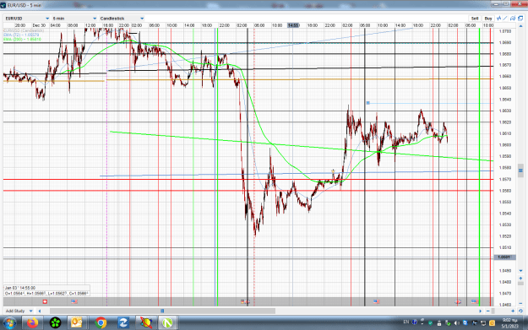Click the Swiss flag news event marker
This screenshot has height=330, width=528.
click(45, 301)
